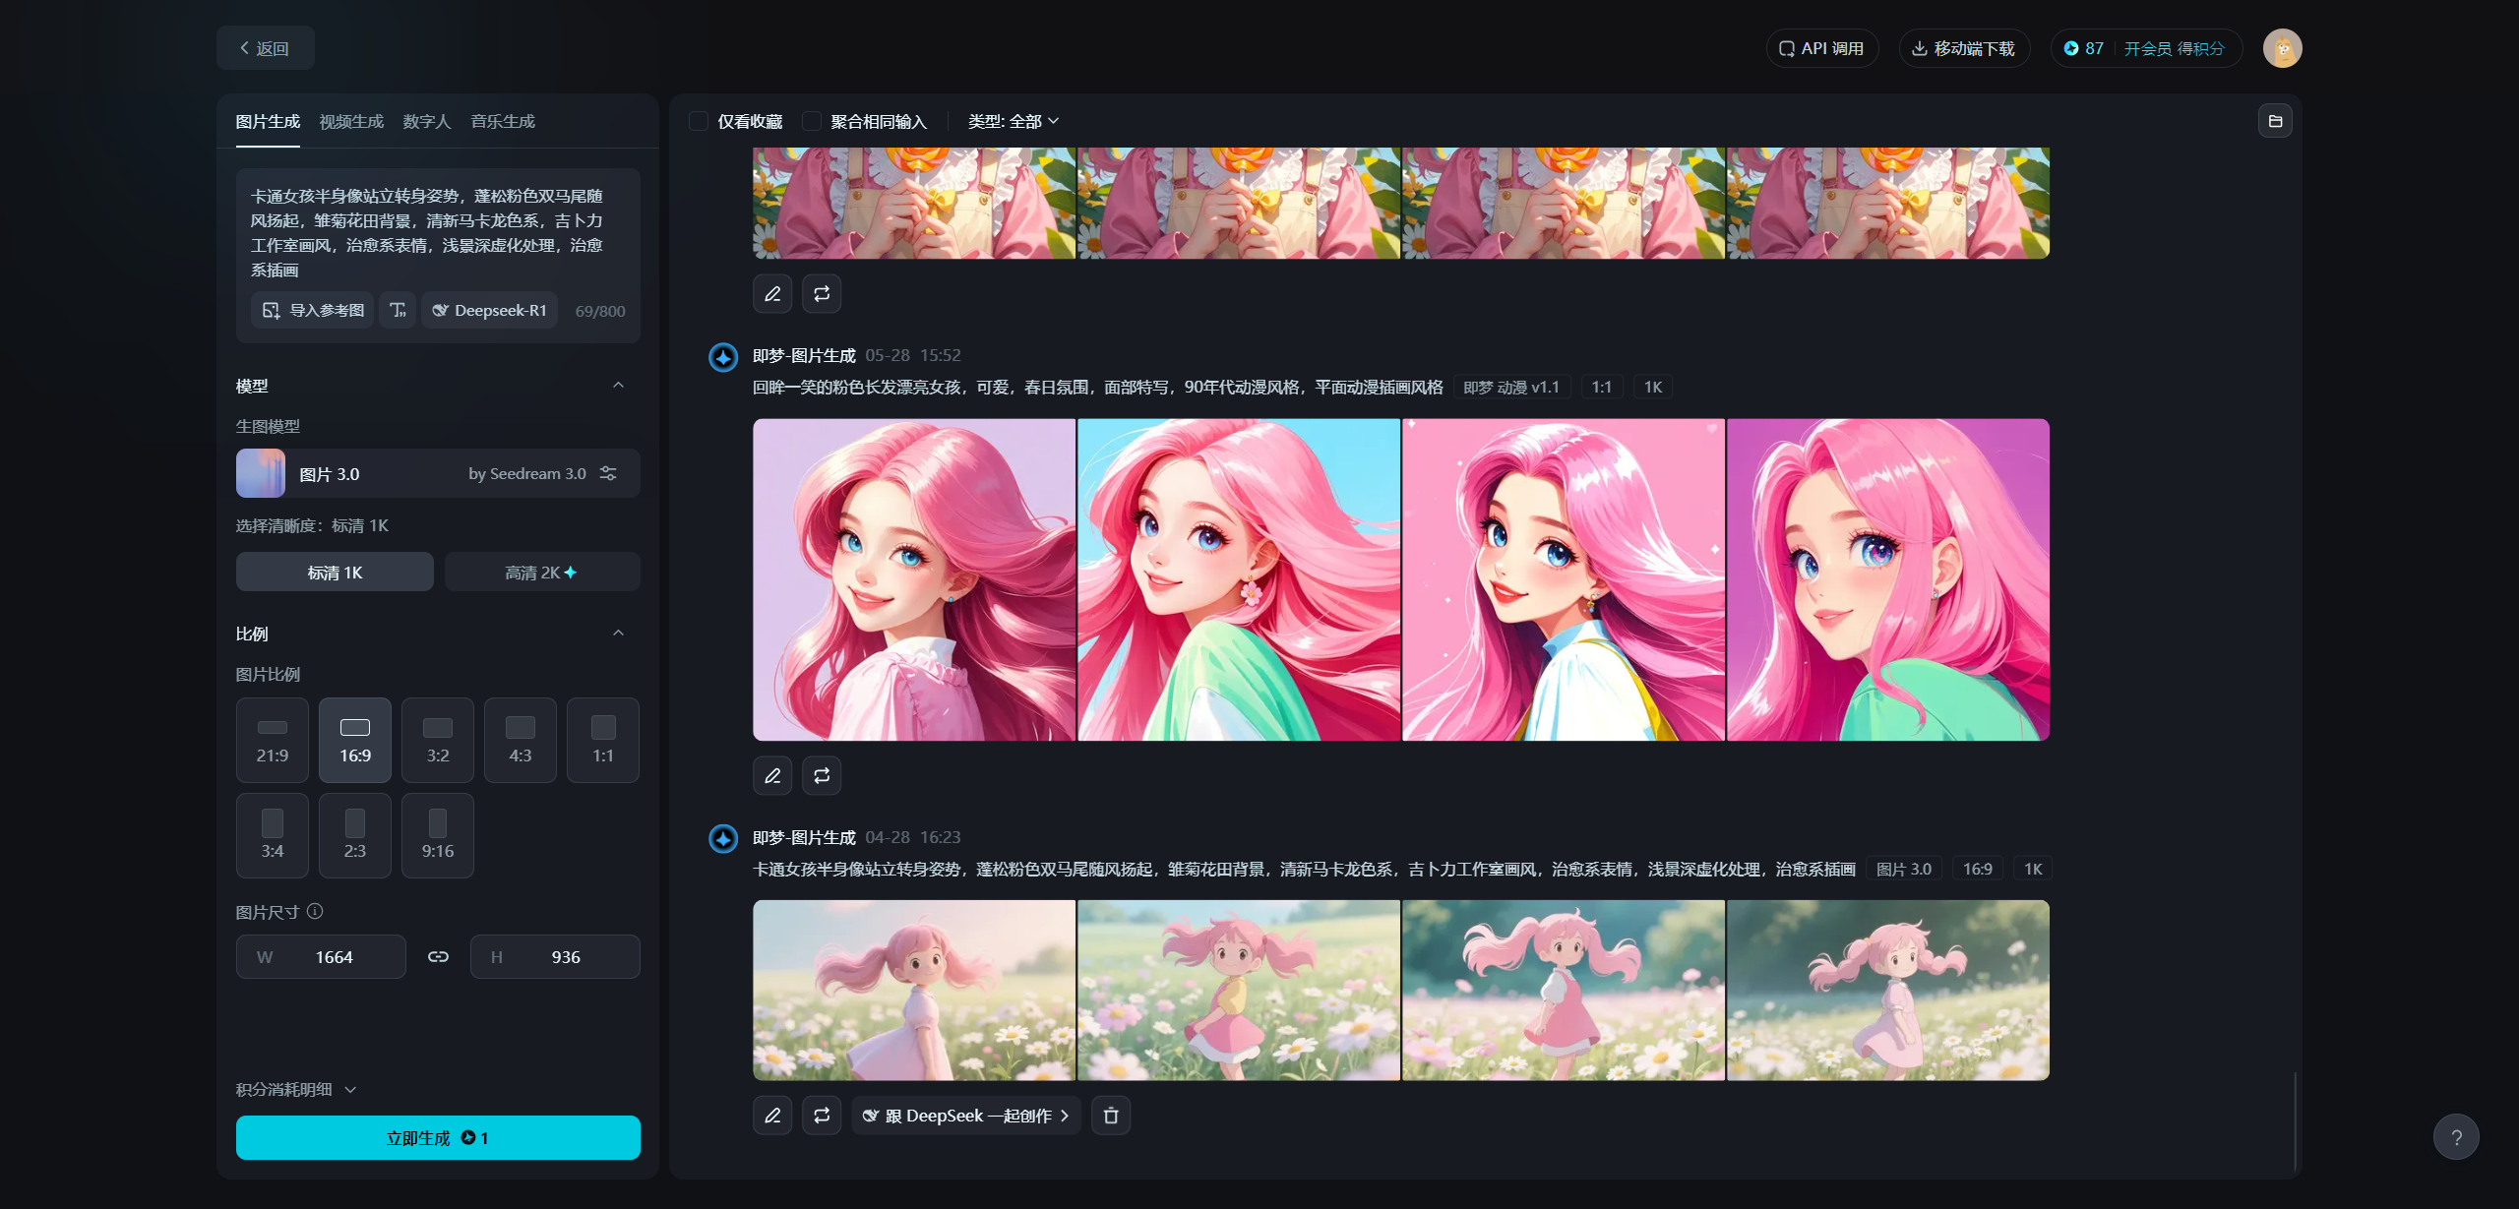The image size is (2519, 1209).
Task: Collapse the 模型 section
Action: click(618, 386)
